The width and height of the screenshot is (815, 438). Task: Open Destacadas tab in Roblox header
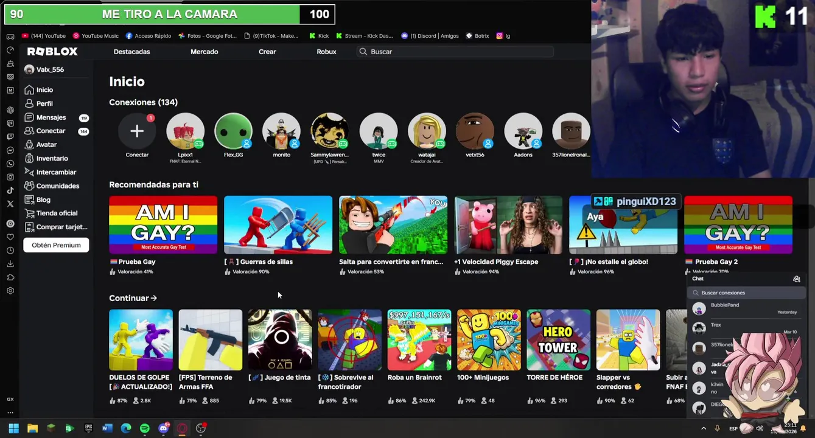click(x=131, y=52)
